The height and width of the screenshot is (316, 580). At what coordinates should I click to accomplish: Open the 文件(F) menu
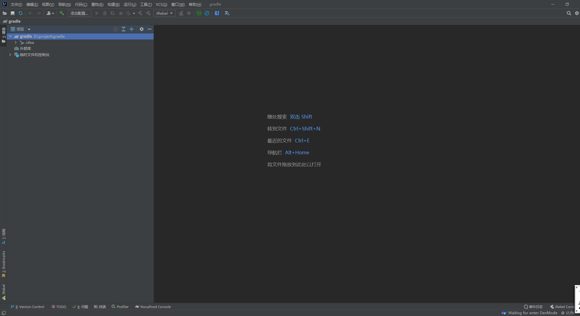tap(17, 4)
